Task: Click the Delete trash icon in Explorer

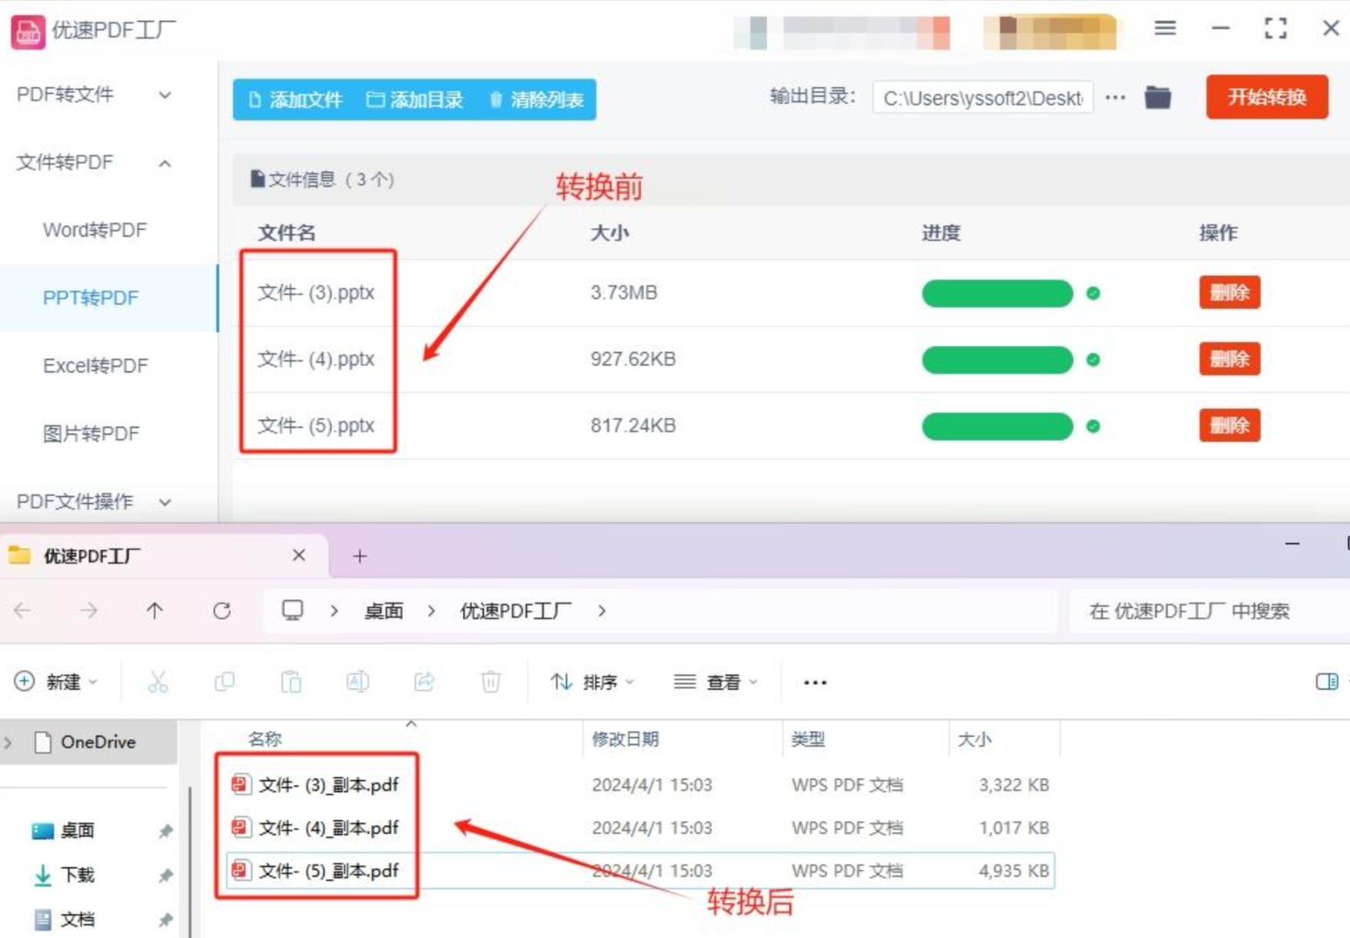Action: 491,682
